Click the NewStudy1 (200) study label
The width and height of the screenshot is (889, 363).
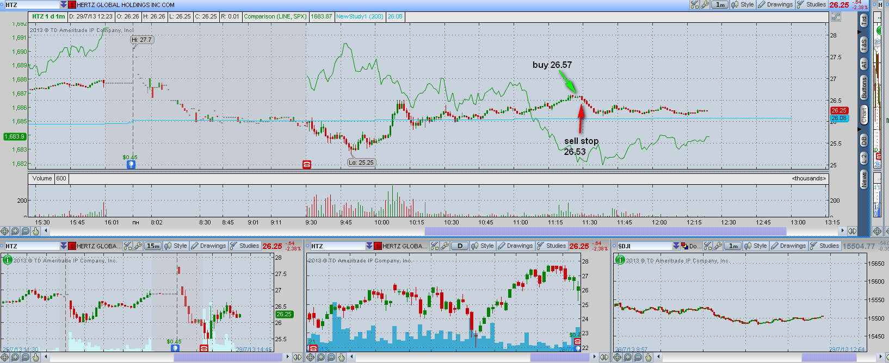click(x=360, y=16)
